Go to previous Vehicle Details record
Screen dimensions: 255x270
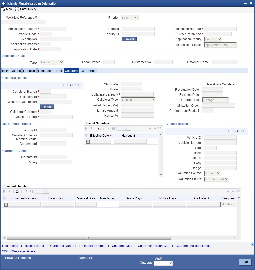pyautogui.click(x=229, y=131)
